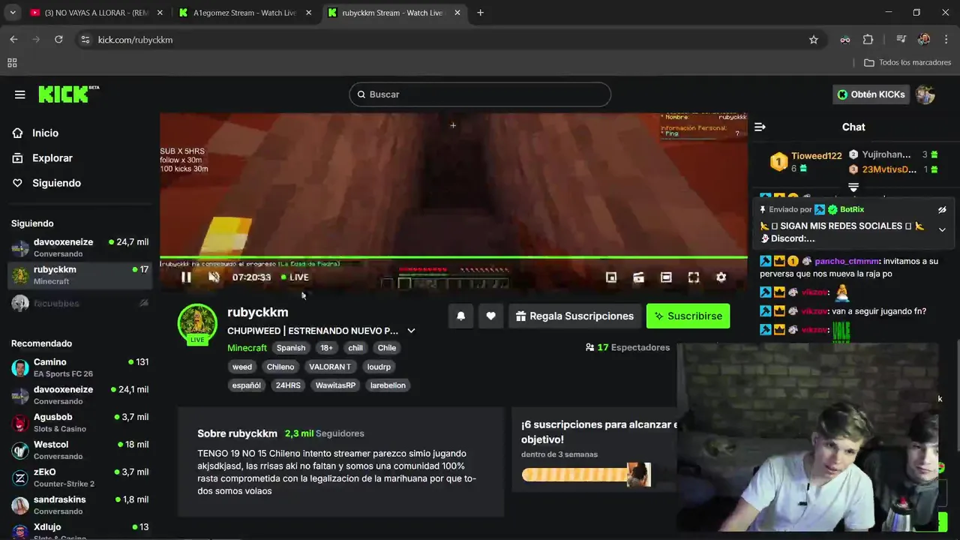Viewport: 960px width, 540px height.
Task: Toggle theater mode on the player
Action: coord(666,277)
